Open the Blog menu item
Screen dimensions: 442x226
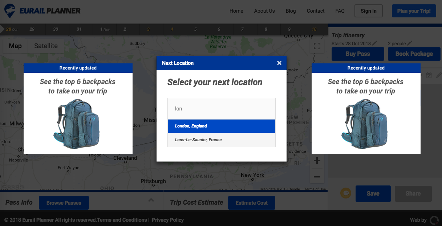coord(291,11)
